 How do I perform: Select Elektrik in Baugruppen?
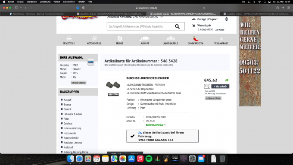pos(68,109)
